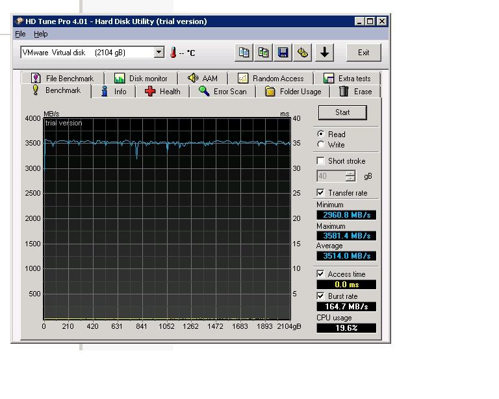Expand the VMware Virtual disk dropdown
This screenshot has width=499, height=399.
coord(159,52)
